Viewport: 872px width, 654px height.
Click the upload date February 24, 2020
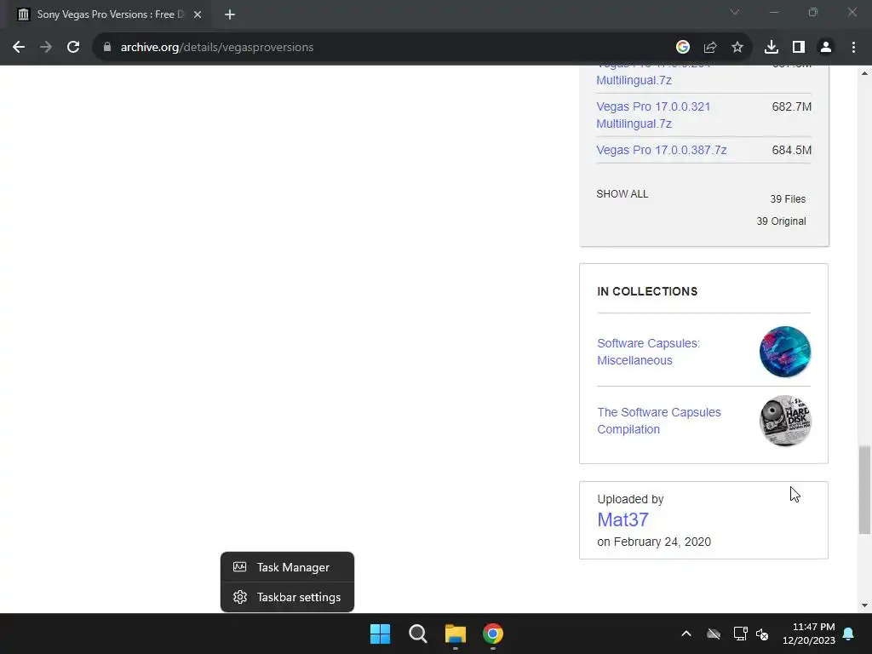point(662,542)
